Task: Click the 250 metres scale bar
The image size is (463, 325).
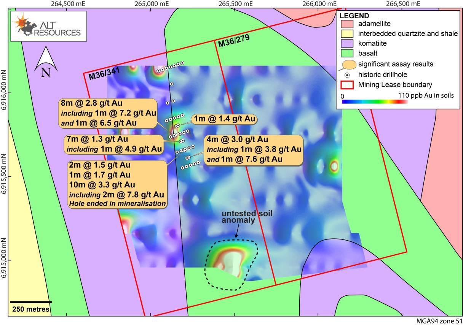Action: click(30, 302)
